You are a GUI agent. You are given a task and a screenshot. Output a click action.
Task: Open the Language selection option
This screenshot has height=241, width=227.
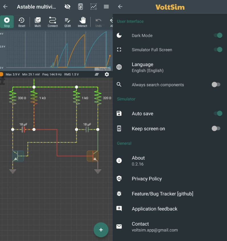(x=148, y=67)
